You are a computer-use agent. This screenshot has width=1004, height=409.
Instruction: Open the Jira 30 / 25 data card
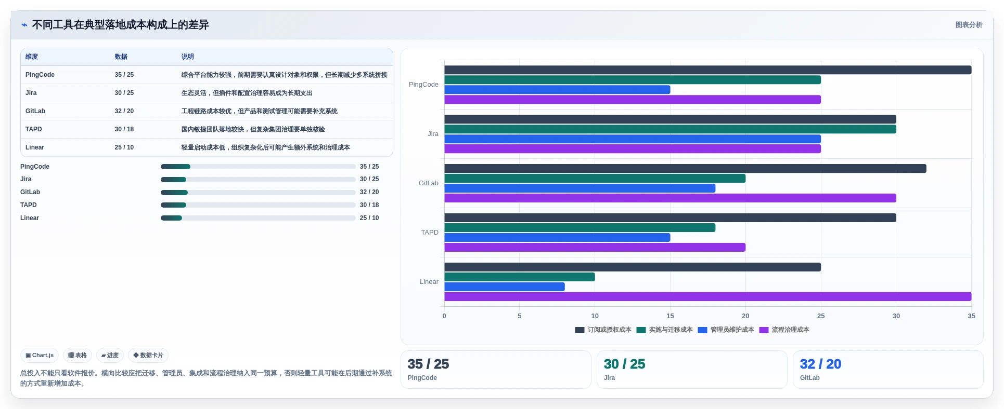point(692,370)
